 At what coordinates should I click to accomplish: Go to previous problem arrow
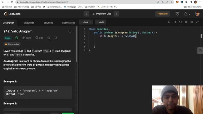(86, 14)
